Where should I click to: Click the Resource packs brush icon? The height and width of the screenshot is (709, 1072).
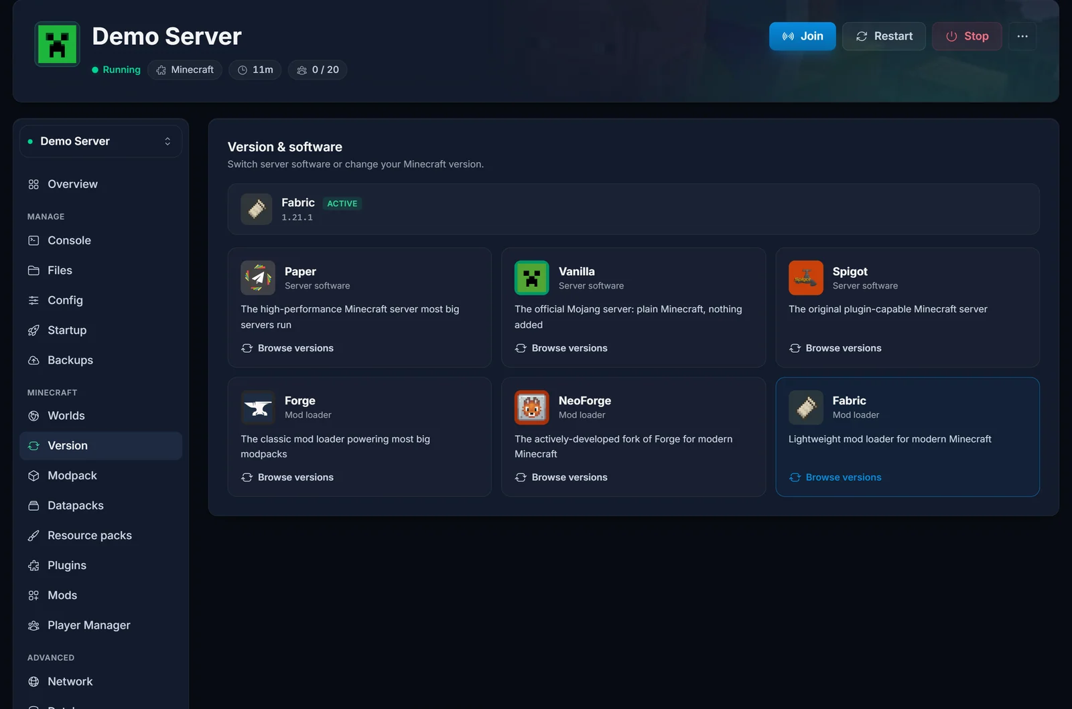(x=33, y=536)
